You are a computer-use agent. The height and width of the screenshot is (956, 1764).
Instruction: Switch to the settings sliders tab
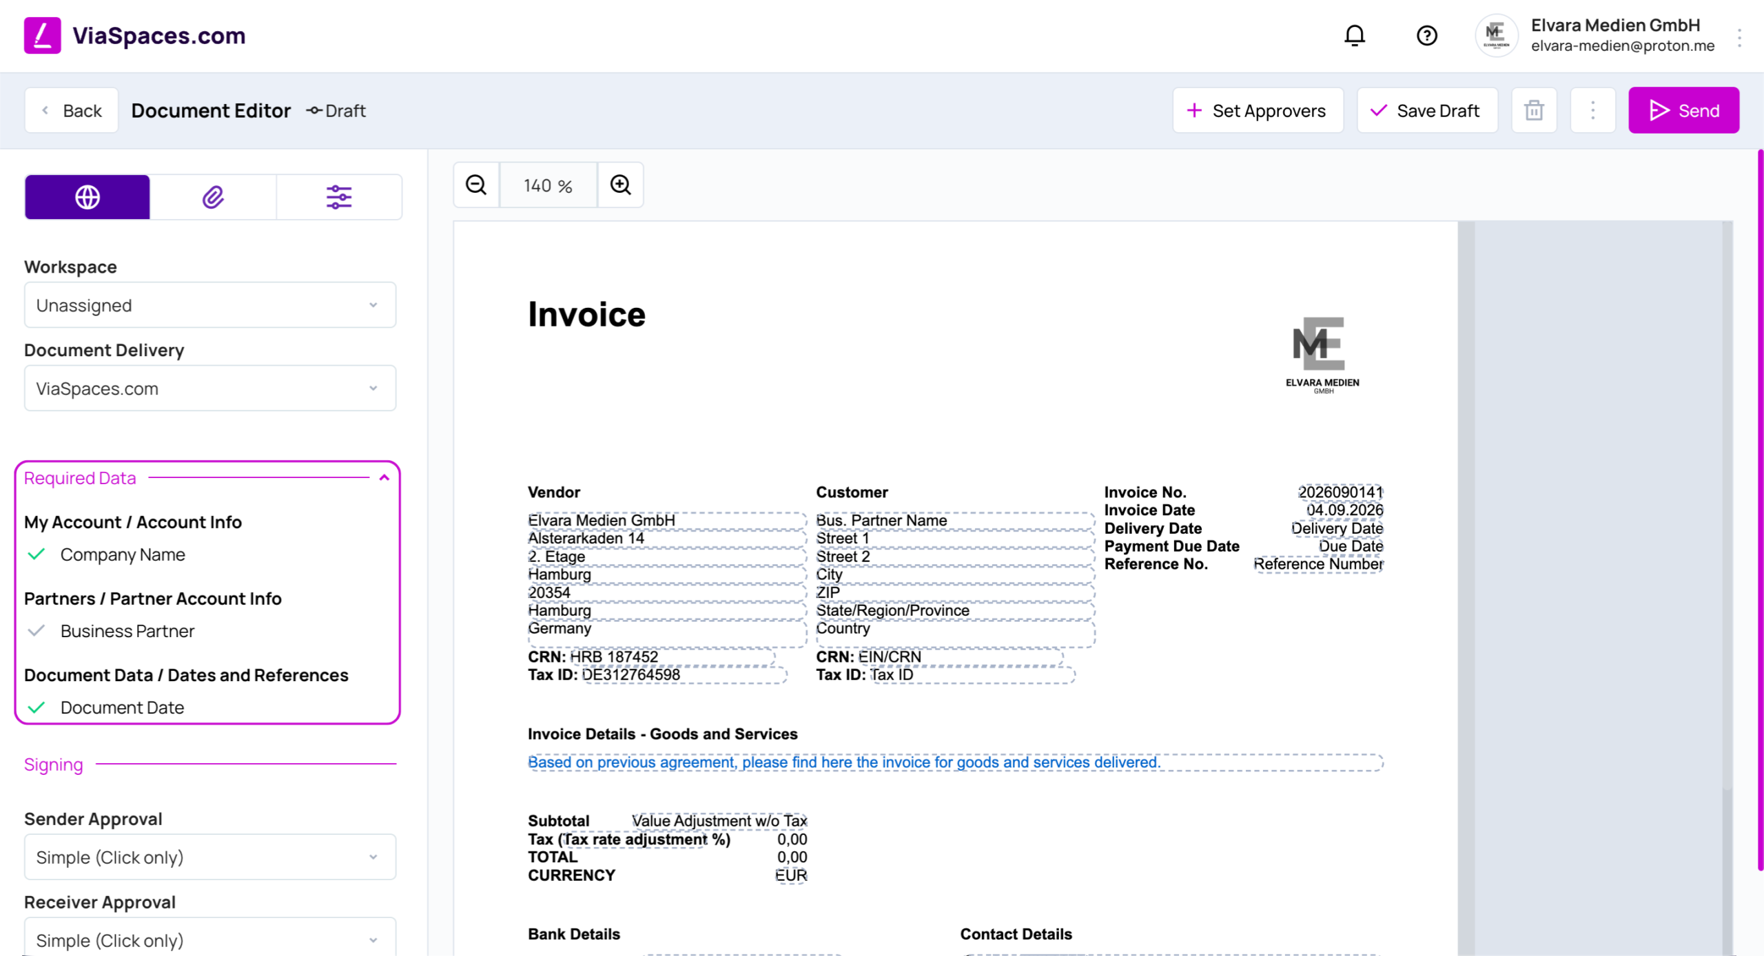339,197
